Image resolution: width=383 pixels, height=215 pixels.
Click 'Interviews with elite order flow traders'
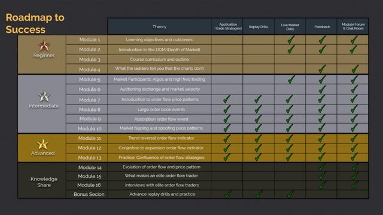pos(162,185)
